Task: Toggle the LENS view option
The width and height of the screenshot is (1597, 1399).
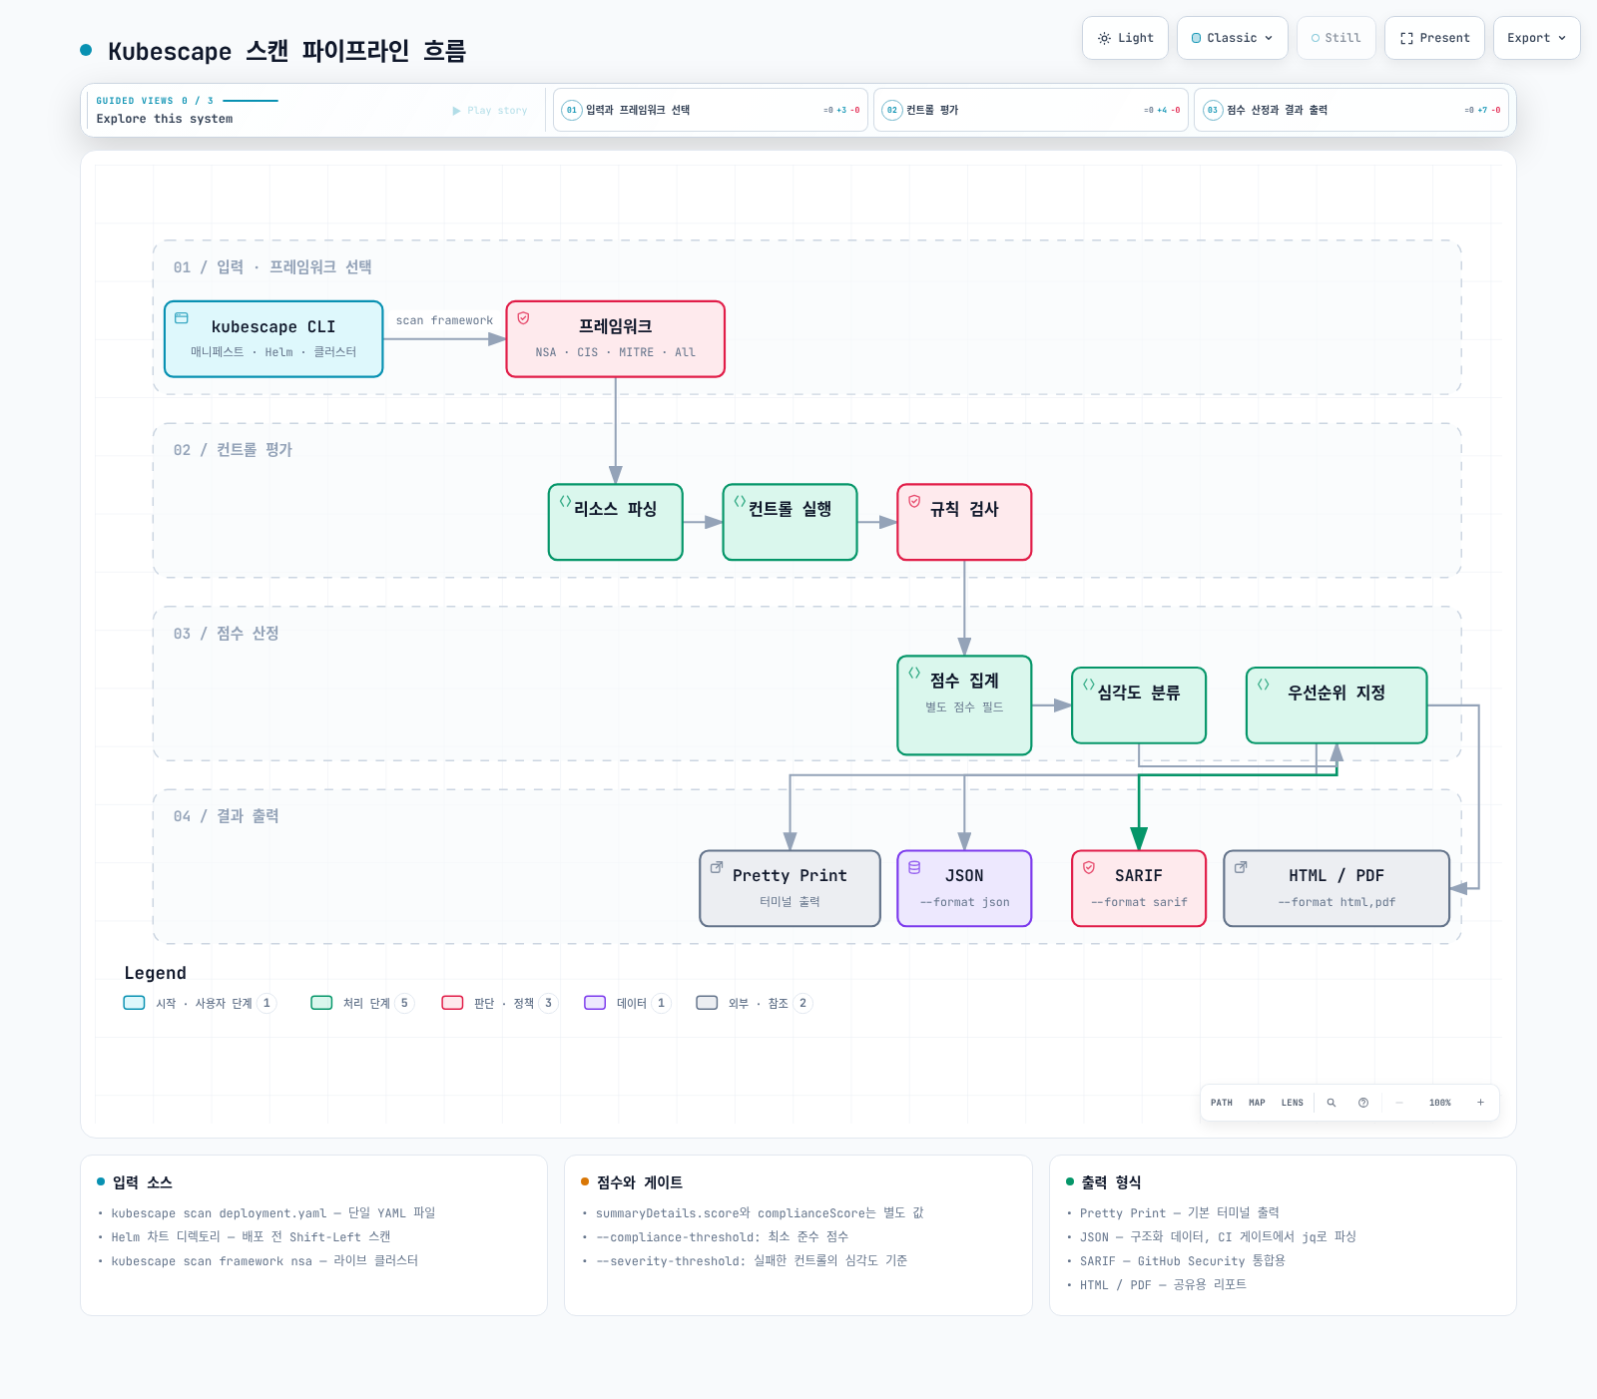Action: click(x=1292, y=1103)
